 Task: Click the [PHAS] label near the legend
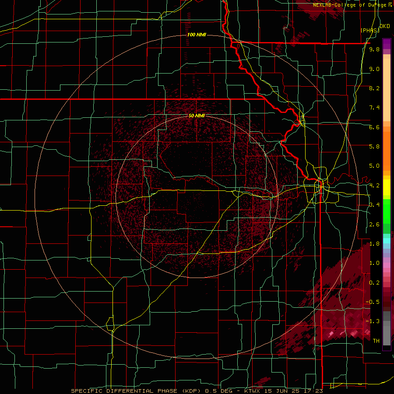click(x=370, y=30)
